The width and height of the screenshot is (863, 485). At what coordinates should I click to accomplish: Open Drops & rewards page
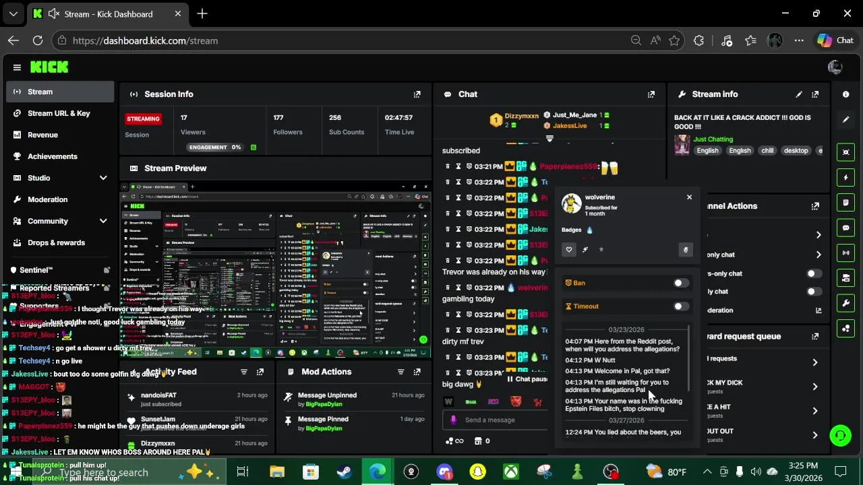[x=60, y=243]
